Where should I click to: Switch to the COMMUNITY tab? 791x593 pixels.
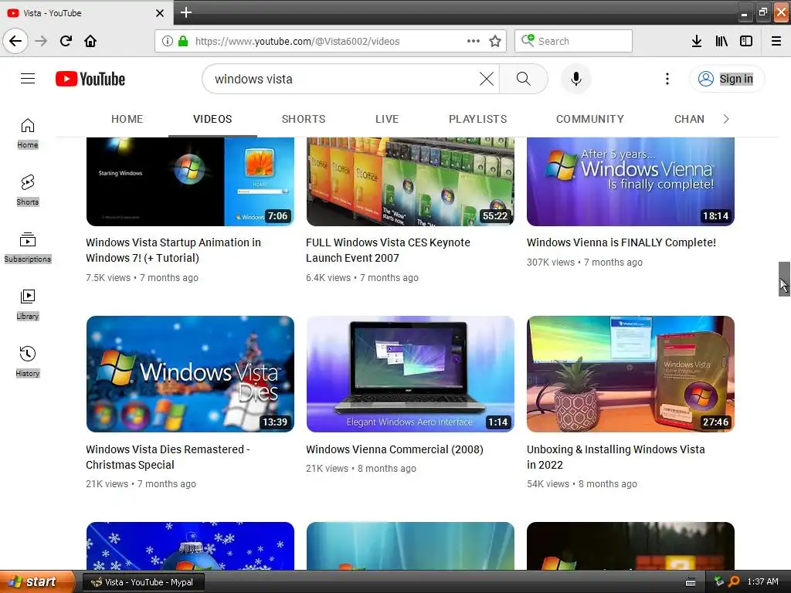[589, 119]
